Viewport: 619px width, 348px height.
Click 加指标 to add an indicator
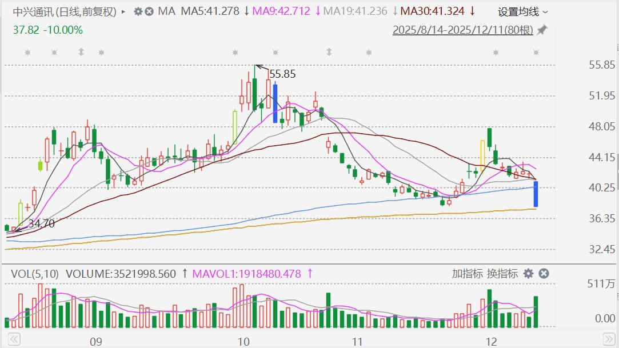click(468, 274)
